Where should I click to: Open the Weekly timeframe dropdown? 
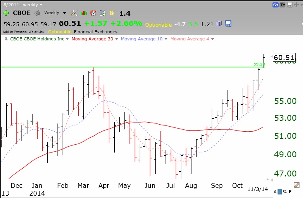coord(55,13)
